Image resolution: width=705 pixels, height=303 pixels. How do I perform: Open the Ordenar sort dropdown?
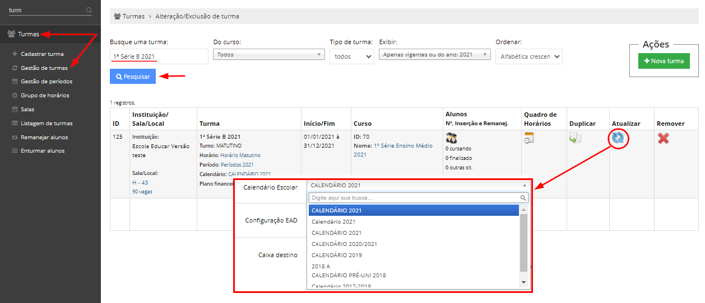[x=528, y=56]
